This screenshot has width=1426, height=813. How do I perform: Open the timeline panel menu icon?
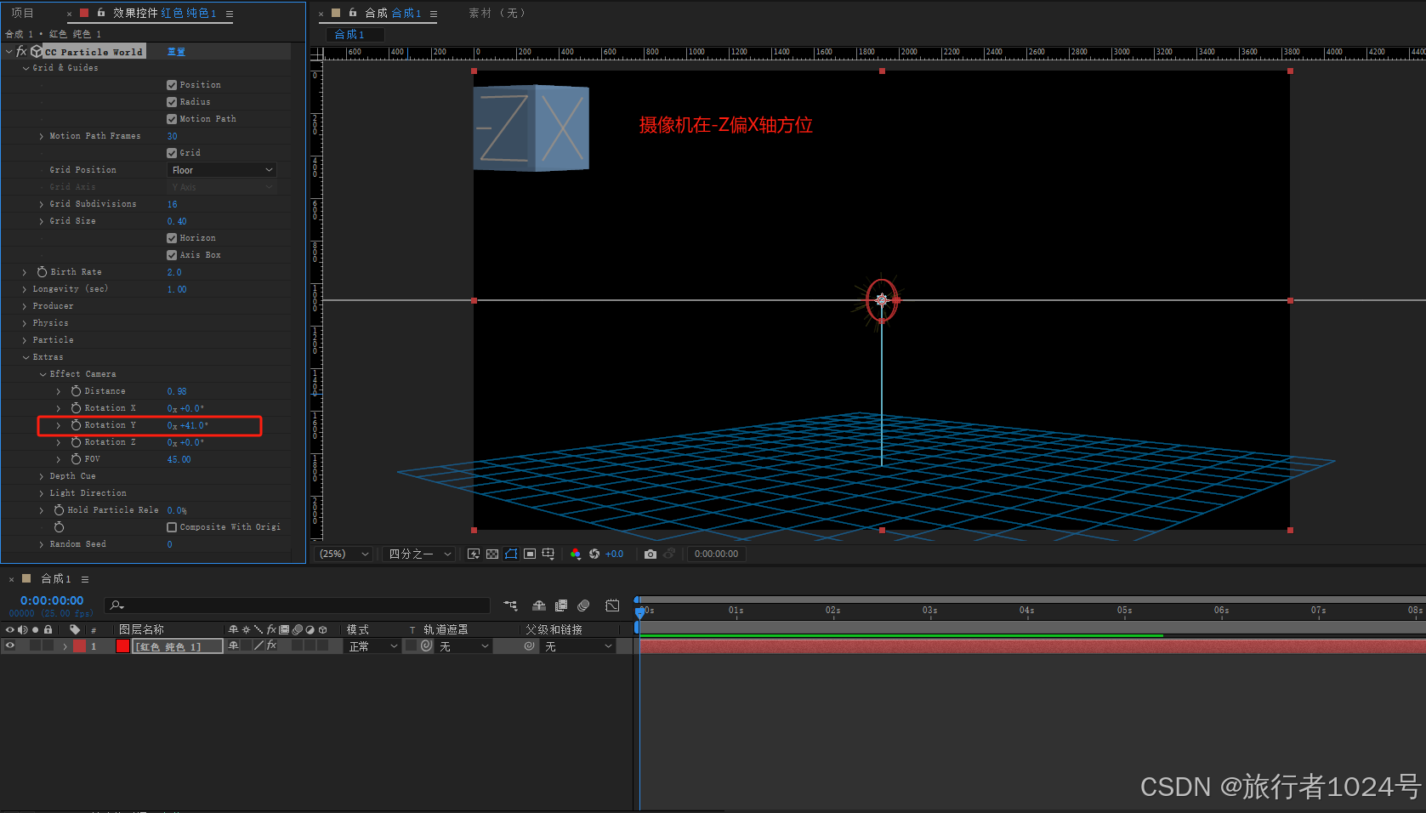(84, 579)
